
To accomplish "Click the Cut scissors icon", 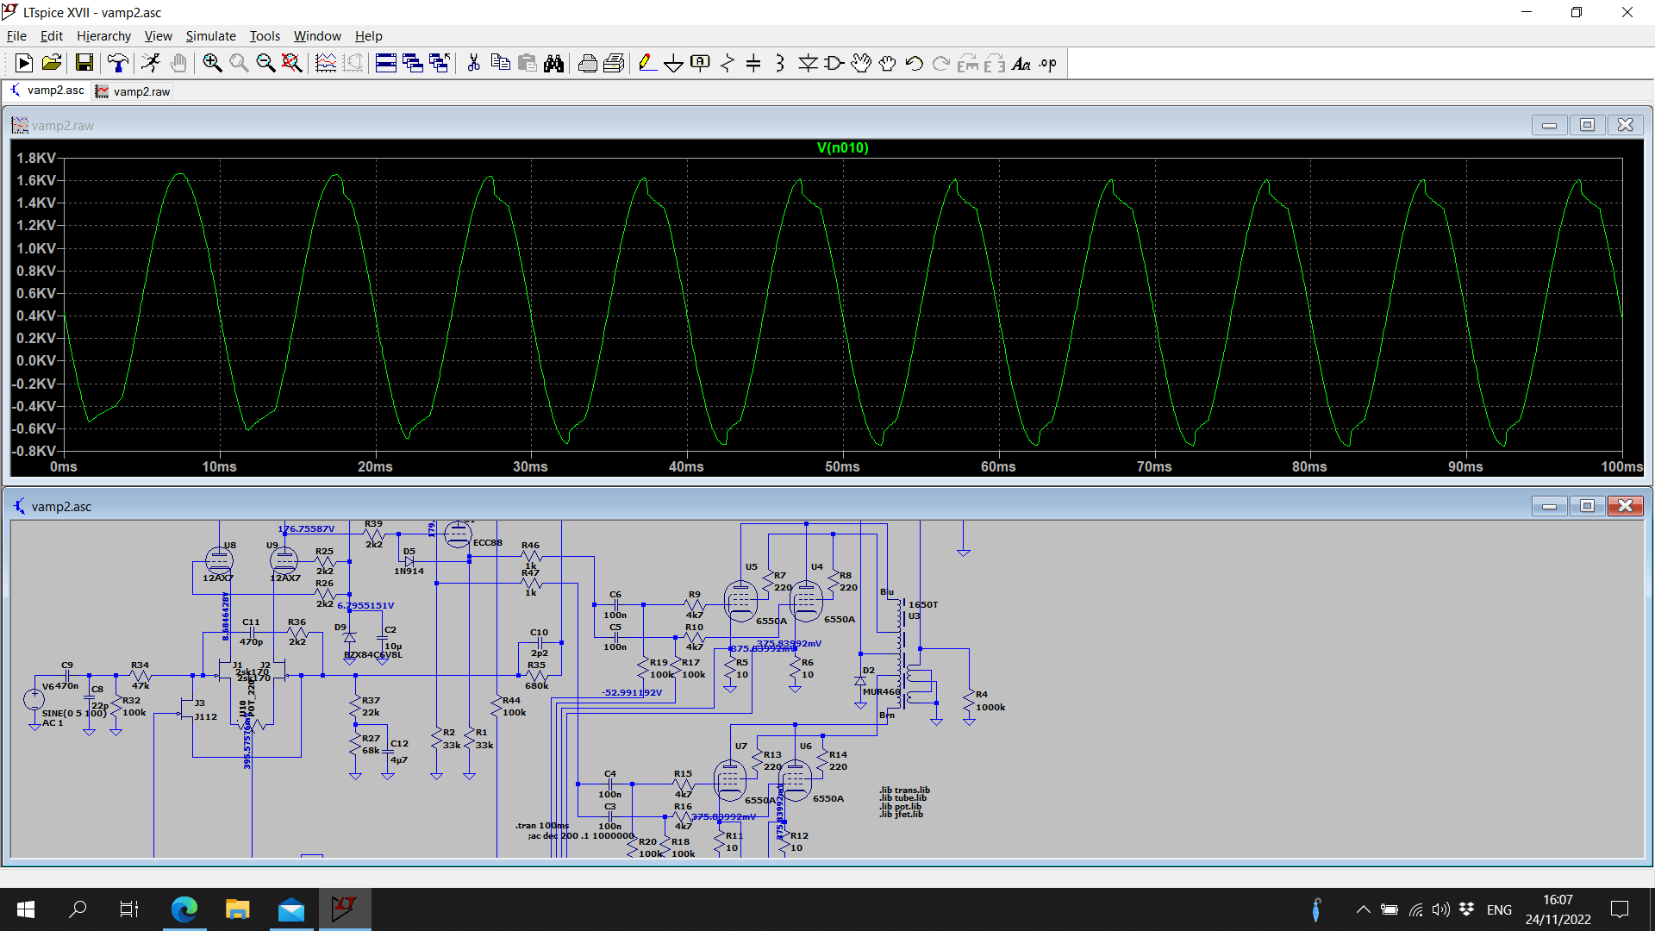I will (x=473, y=63).
